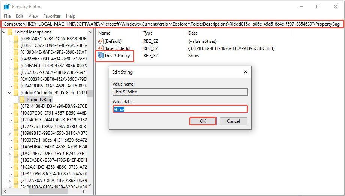Click the BaseFolderId GUID data value
This screenshot has width=345, height=196.
tap(232, 48)
